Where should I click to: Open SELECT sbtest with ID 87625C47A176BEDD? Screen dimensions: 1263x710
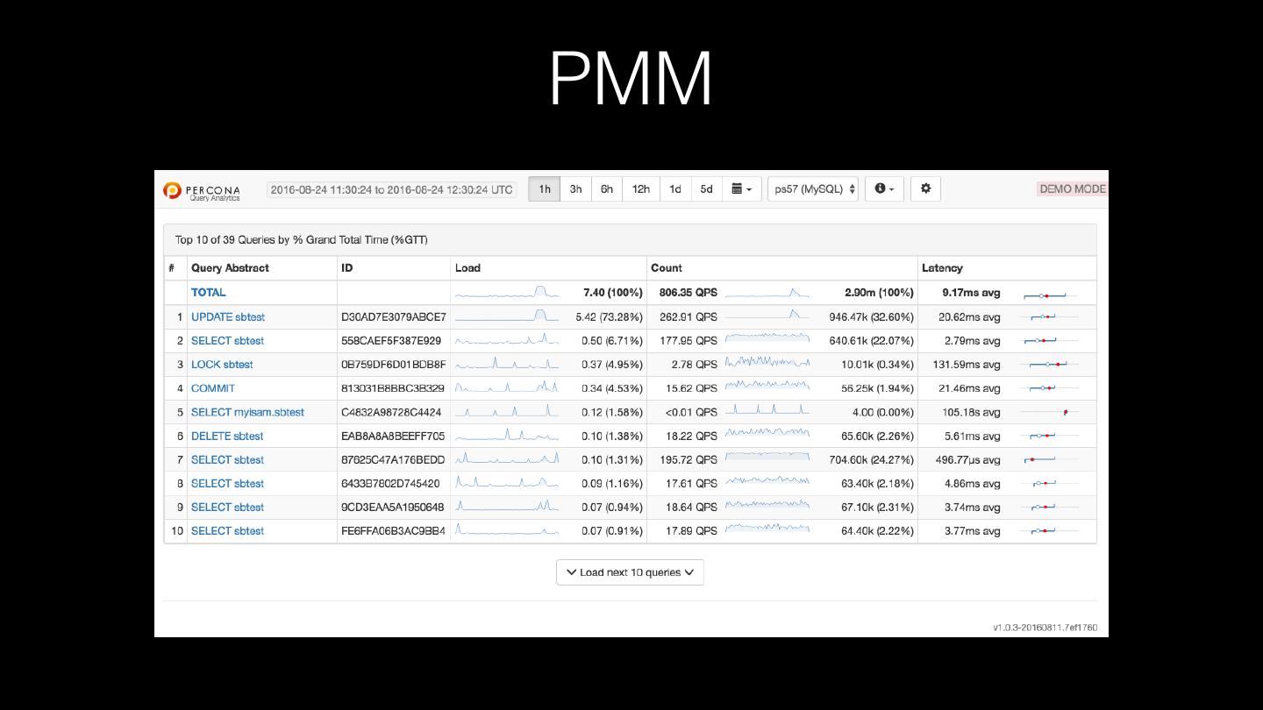[227, 459]
